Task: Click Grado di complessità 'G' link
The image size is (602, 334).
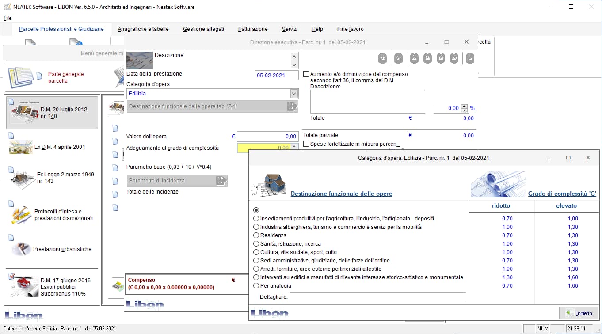Action: (562, 194)
